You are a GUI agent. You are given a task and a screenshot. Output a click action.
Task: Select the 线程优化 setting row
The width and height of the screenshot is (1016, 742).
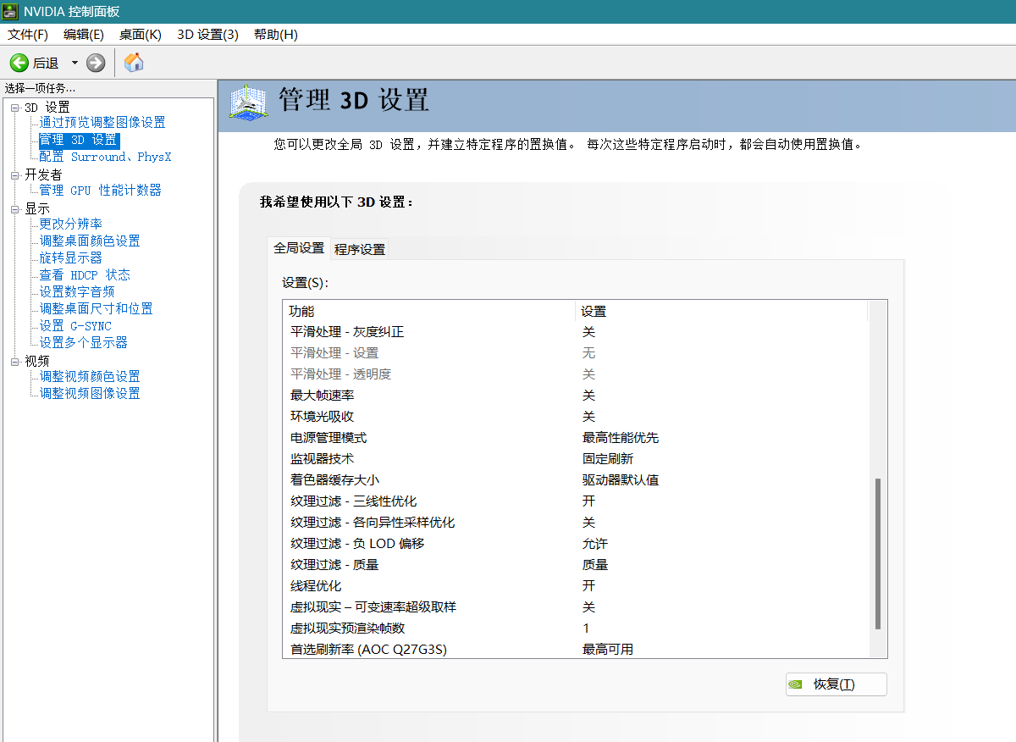pos(576,586)
